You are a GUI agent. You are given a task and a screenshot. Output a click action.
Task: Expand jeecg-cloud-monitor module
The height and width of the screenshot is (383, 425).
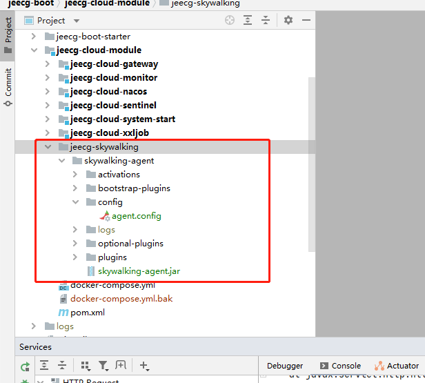click(x=48, y=78)
